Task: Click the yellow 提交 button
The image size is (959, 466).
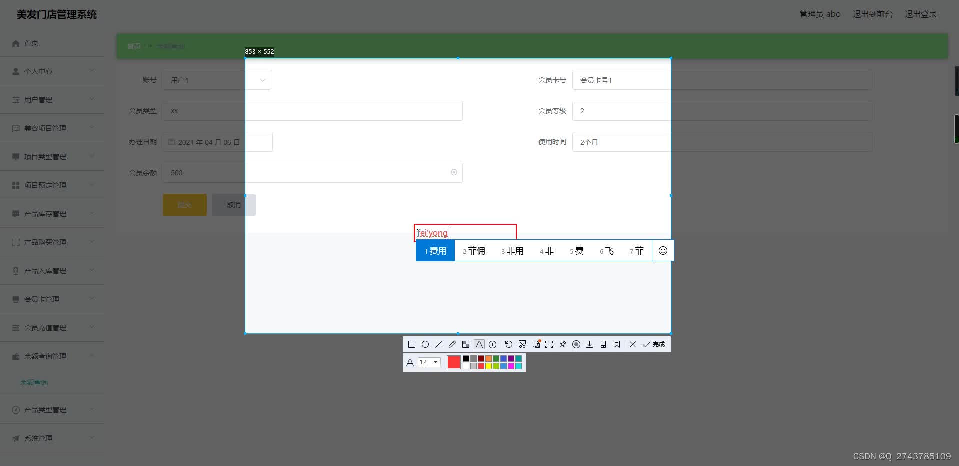Action: [185, 205]
